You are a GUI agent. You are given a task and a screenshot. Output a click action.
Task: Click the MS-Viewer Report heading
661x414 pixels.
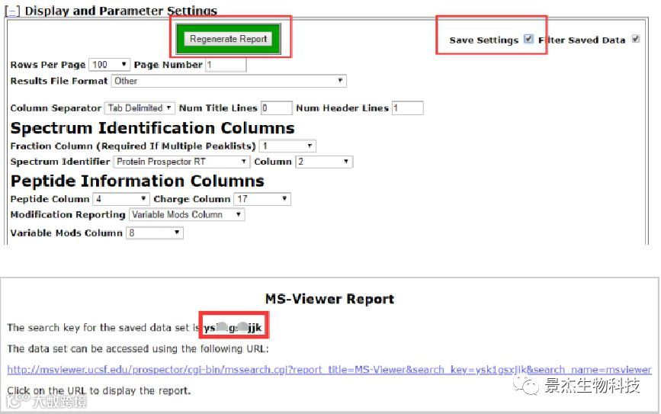point(329,299)
